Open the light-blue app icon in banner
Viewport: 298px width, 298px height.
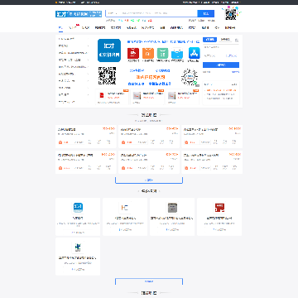click(177, 53)
